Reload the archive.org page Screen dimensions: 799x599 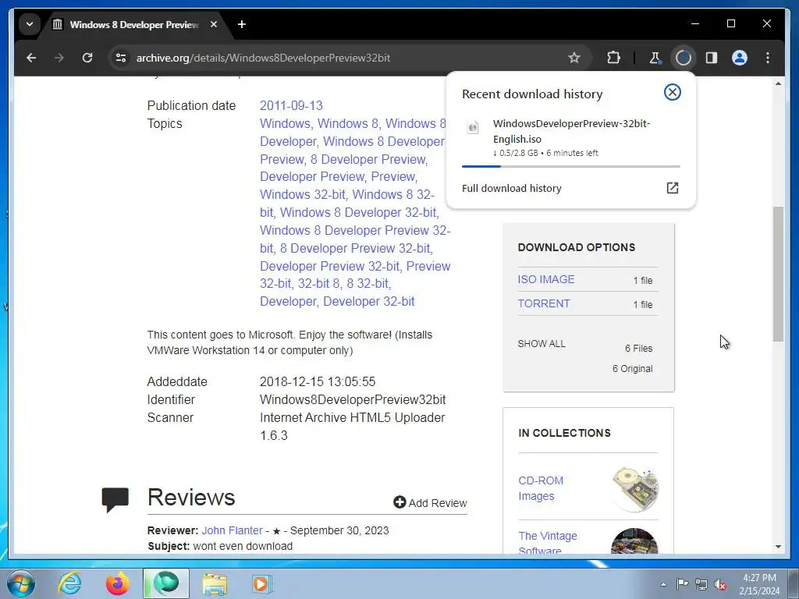(87, 58)
